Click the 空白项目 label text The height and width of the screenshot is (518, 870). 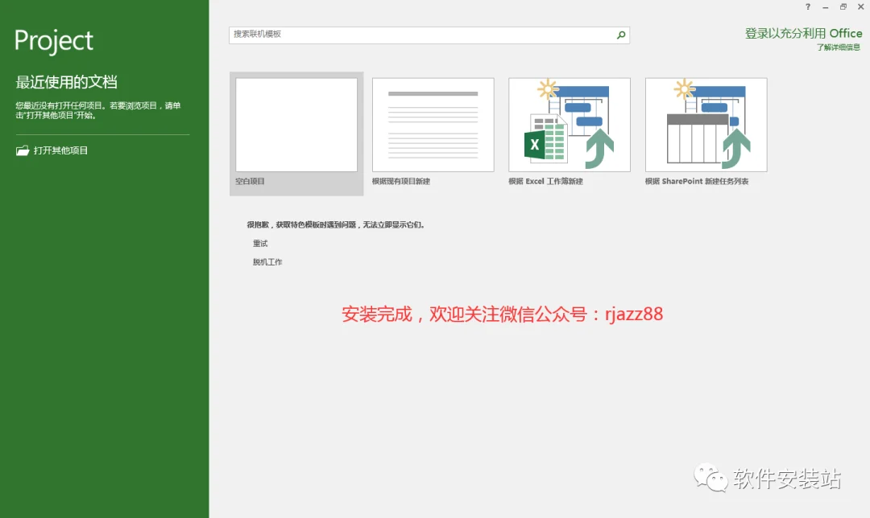[250, 181]
